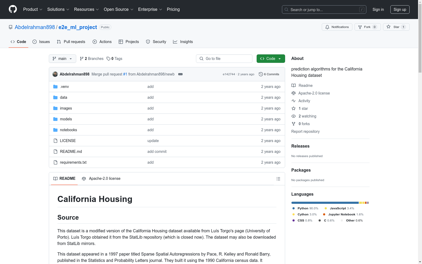
Task: Expand the green Code dropdown button
Action: coord(271,59)
